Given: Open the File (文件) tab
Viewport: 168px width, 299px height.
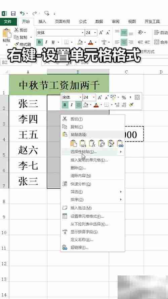Looking at the screenshot, I should click(8, 22).
